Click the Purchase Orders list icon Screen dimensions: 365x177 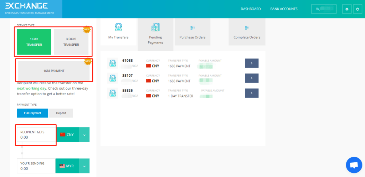coord(192,27)
